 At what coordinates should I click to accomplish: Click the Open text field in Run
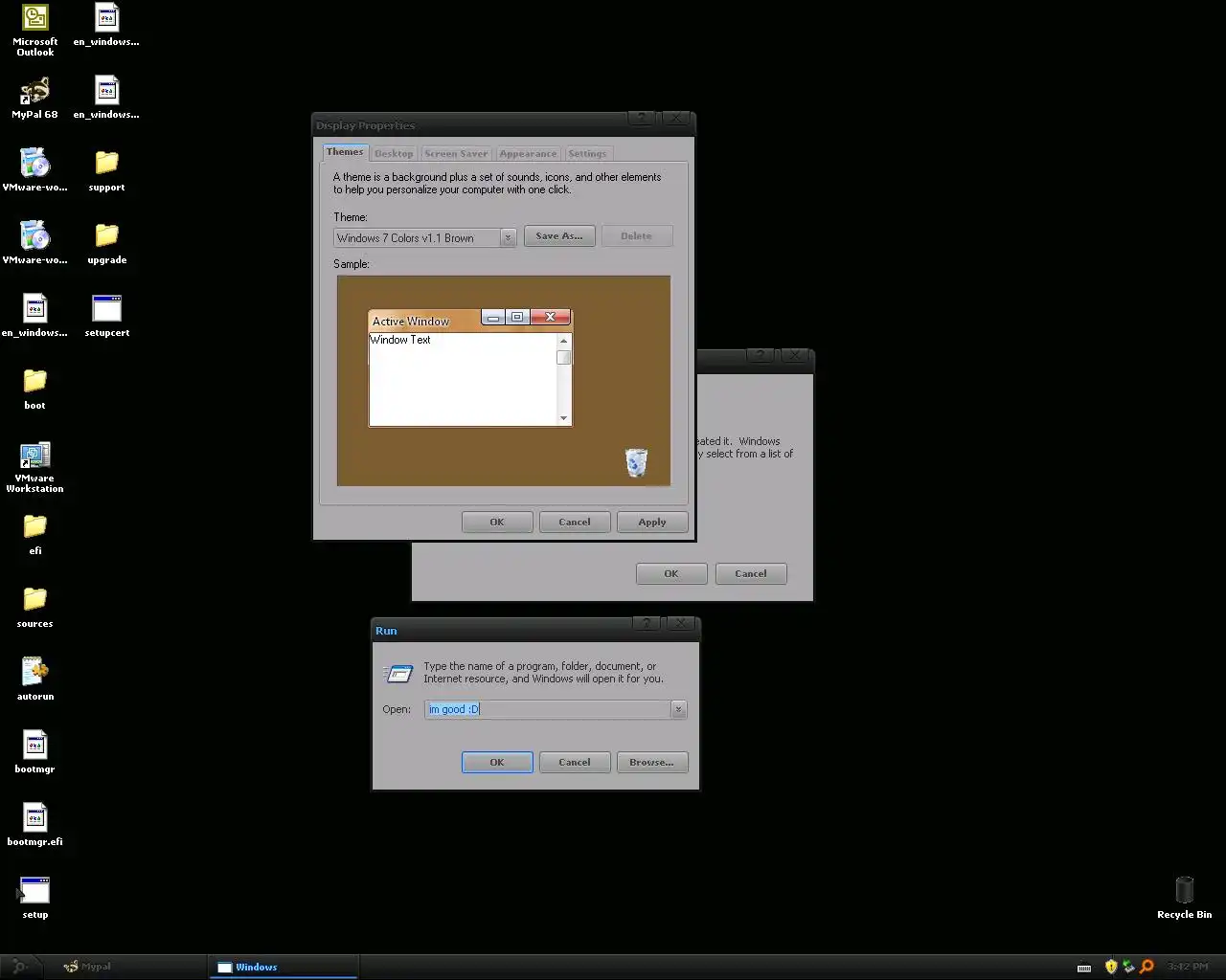(548, 709)
